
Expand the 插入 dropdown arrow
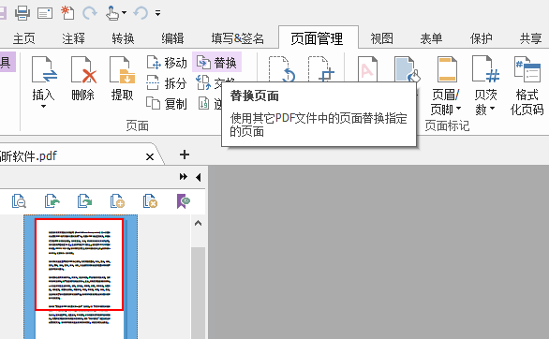coord(43,106)
